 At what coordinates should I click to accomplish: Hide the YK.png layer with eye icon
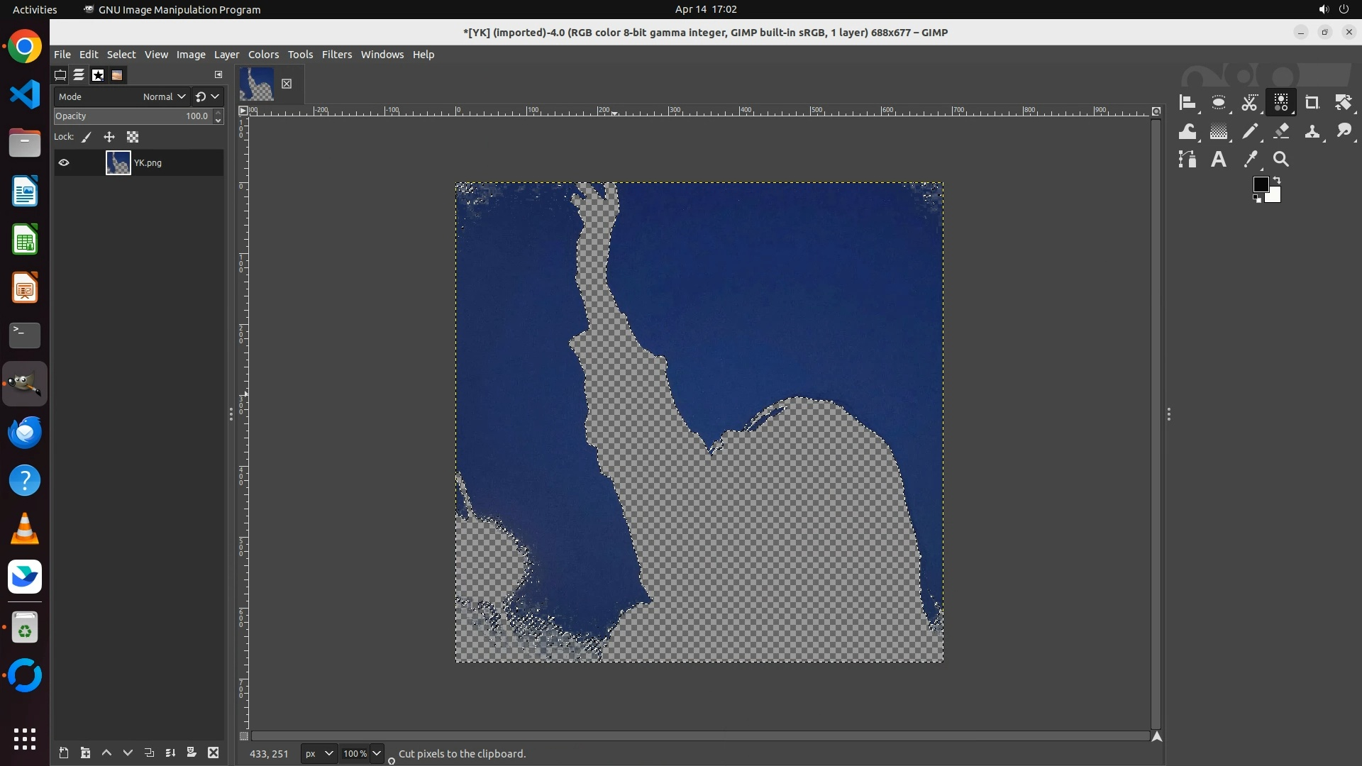coord(64,162)
